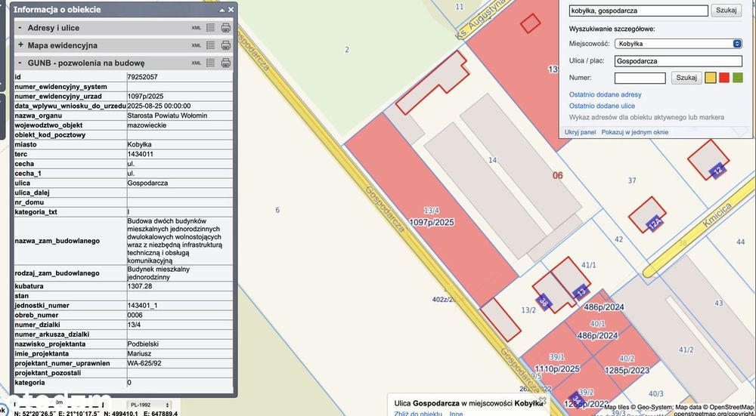Click Pokazuj w jednym oknie link
Viewport: 756px width, 416px height.
(x=635, y=132)
